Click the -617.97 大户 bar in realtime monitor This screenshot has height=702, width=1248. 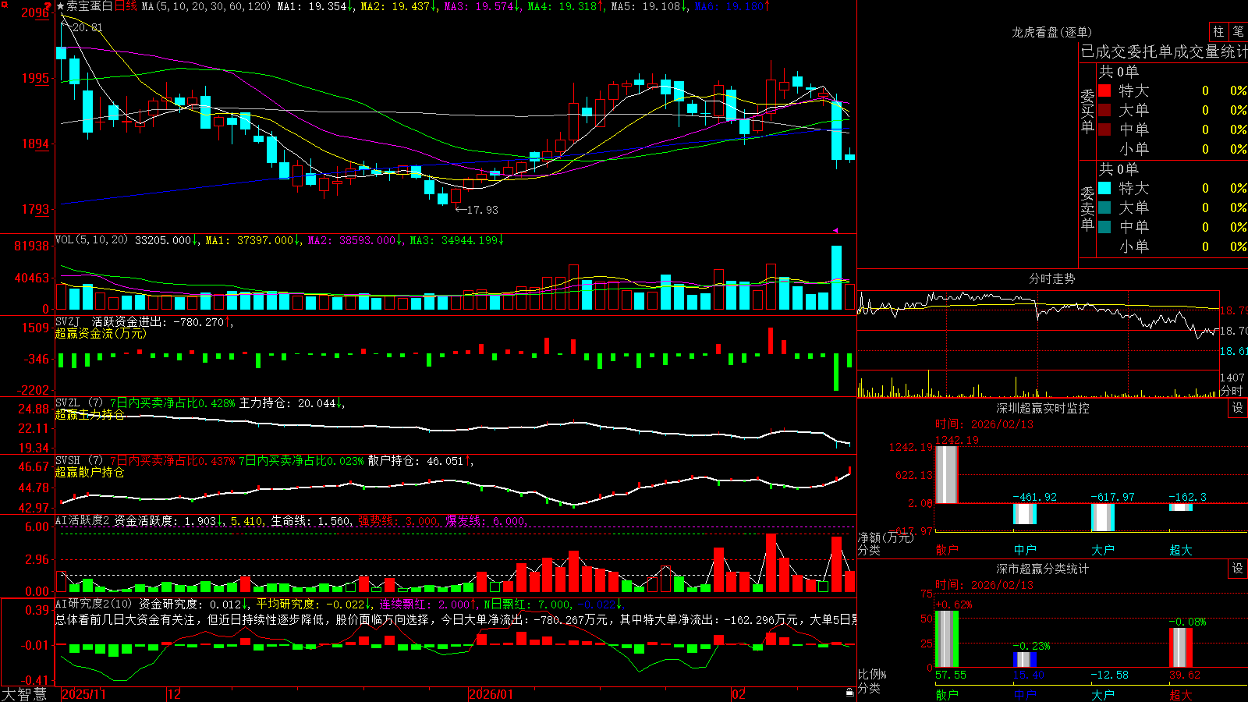click(1103, 517)
